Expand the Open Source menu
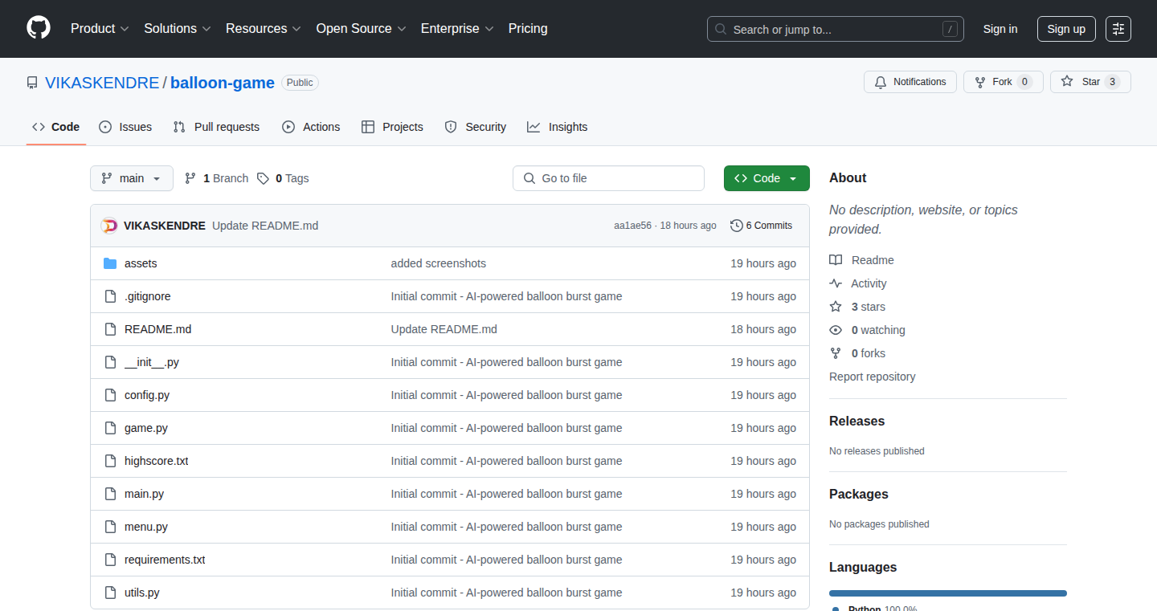The width and height of the screenshot is (1157, 611). tap(362, 29)
